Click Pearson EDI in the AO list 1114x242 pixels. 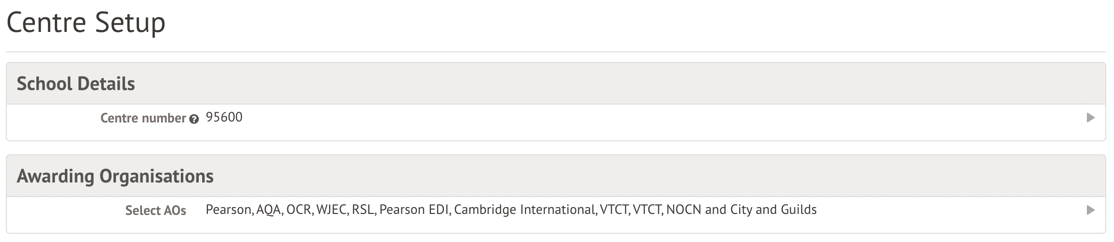tap(414, 210)
